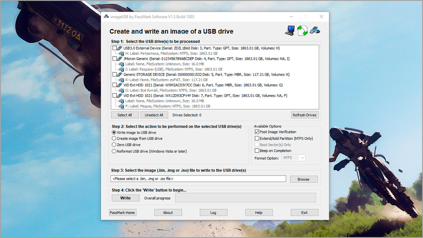Click volume icon of K: exFAT volume
Image resolution: width=423 pixels, height=238 pixels.
tap(122, 80)
